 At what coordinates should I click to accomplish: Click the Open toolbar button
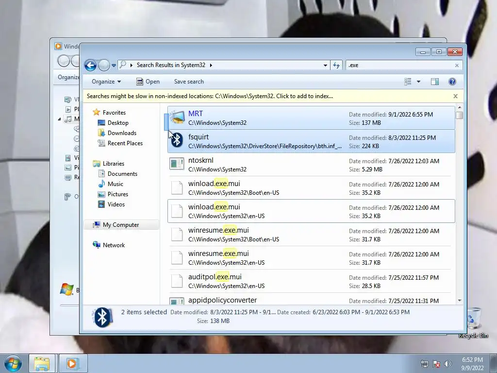148,82
